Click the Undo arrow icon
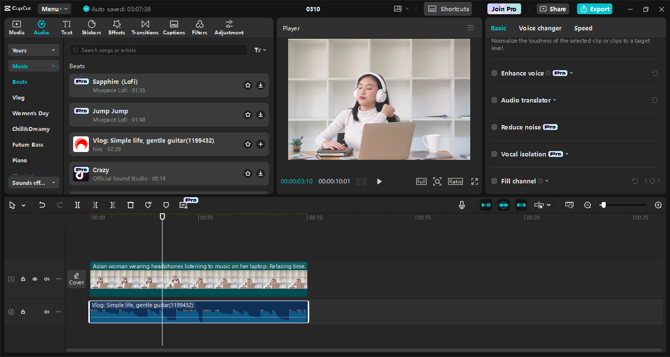Screen dimensions: 670x357 (x=42, y=205)
